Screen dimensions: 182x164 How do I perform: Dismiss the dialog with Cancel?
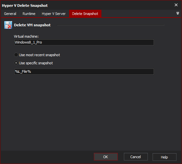coord(136,157)
